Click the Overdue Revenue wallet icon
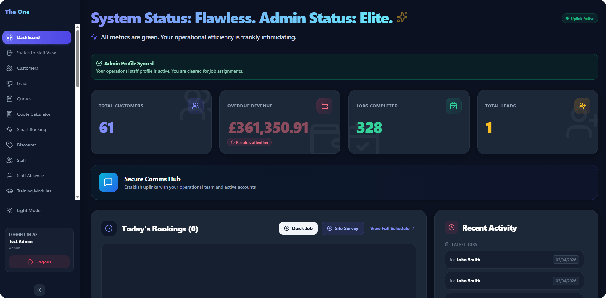606x298 pixels. [x=324, y=106]
